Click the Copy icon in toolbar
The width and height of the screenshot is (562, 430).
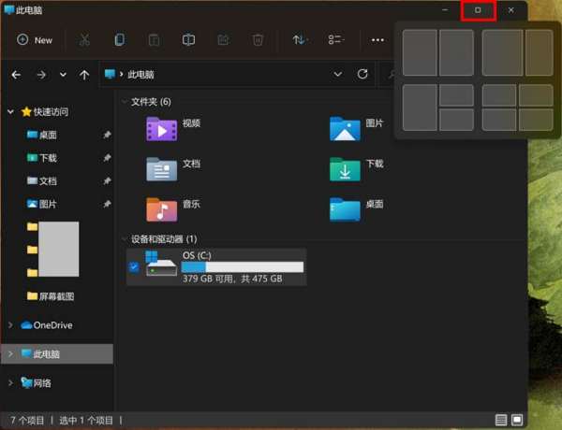point(119,40)
